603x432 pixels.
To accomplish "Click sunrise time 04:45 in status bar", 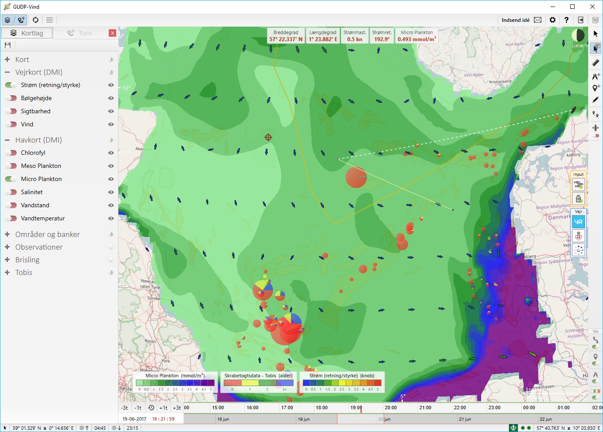I will 100,428.
